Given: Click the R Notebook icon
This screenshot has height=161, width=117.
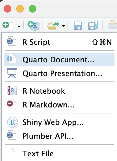Looking at the screenshot, I should [x=12, y=91].
